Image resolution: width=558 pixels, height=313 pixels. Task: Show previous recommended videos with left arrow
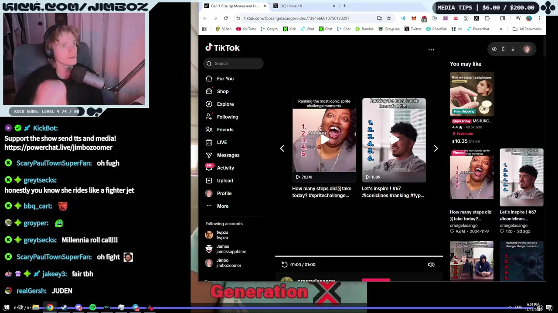tap(282, 148)
